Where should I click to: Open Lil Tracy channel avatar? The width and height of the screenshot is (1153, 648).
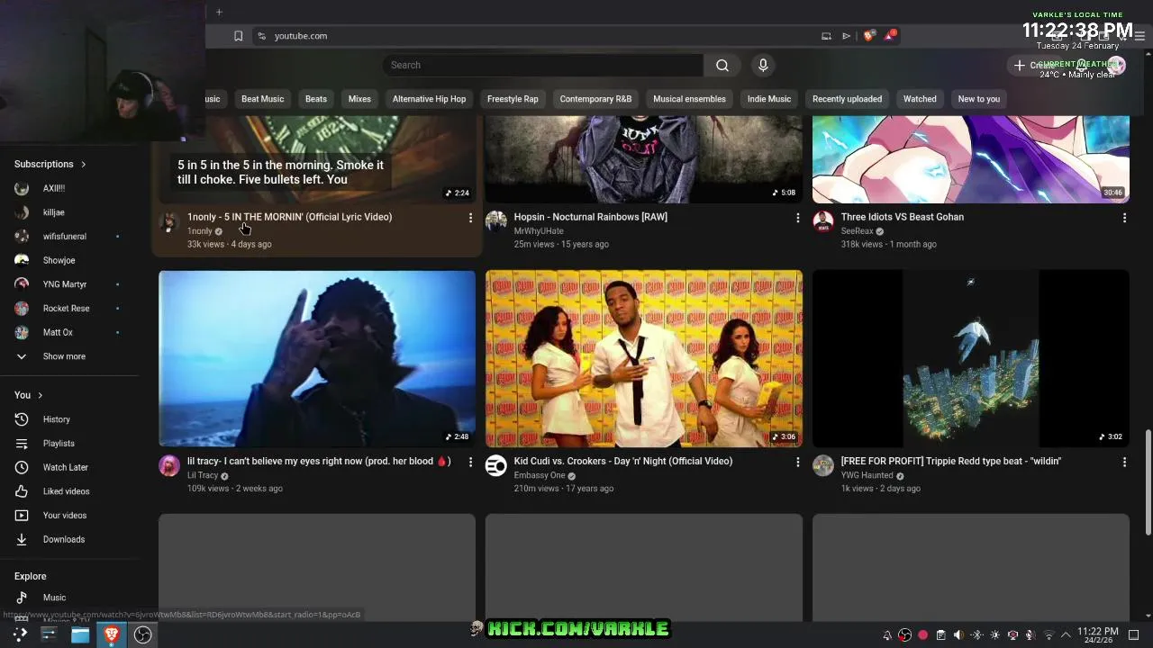click(x=169, y=465)
